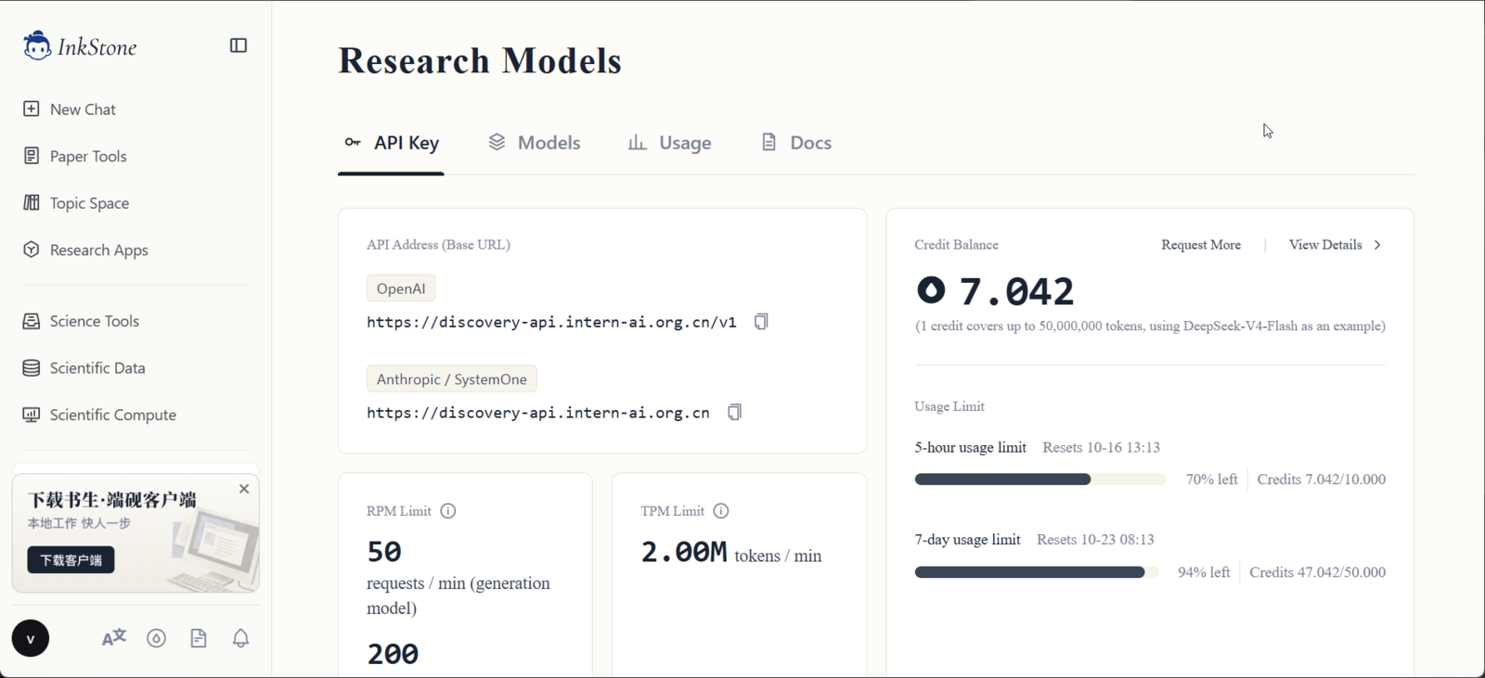Open notifications bell
Image resolution: width=1485 pixels, height=678 pixels.
click(x=240, y=638)
